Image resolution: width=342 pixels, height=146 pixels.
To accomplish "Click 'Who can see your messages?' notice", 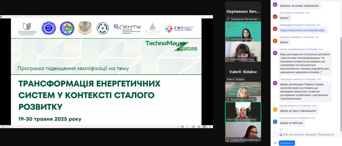I will [x=309, y=135].
